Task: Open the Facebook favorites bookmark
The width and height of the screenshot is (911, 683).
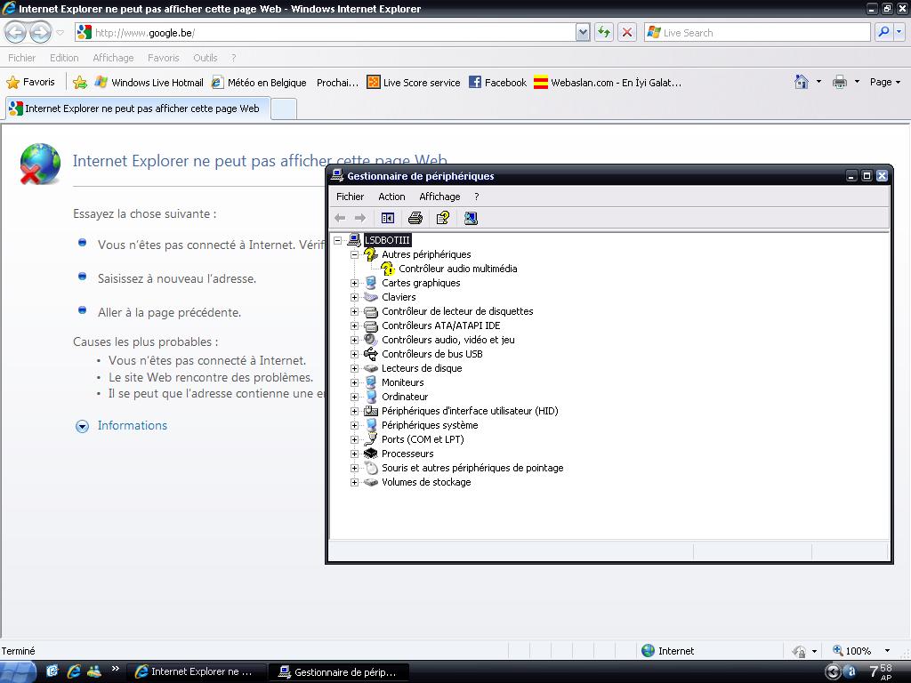Action: (497, 83)
